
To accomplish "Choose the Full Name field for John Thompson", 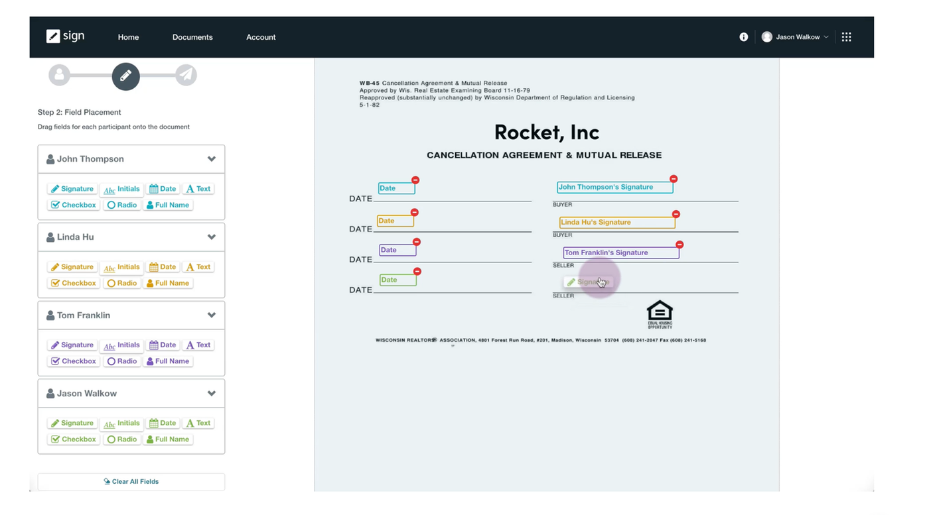I will (168, 205).
